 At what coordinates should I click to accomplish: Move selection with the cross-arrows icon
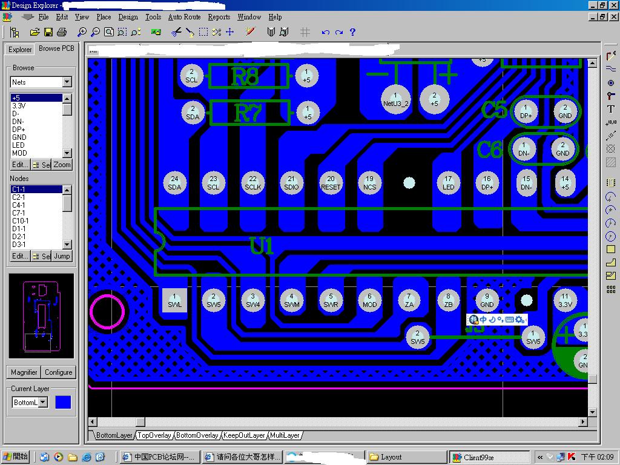pyautogui.click(x=229, y=32)
